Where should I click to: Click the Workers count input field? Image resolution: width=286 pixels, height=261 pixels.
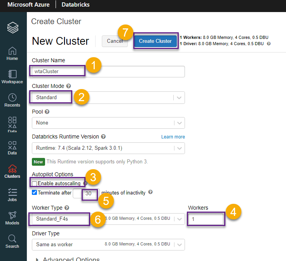tap(205, 219)
